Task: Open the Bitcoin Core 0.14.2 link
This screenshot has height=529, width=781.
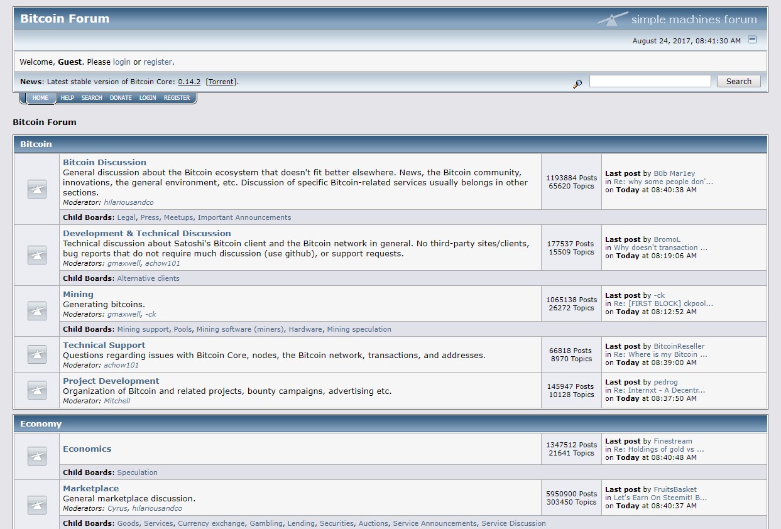Action: click(189, 82)
